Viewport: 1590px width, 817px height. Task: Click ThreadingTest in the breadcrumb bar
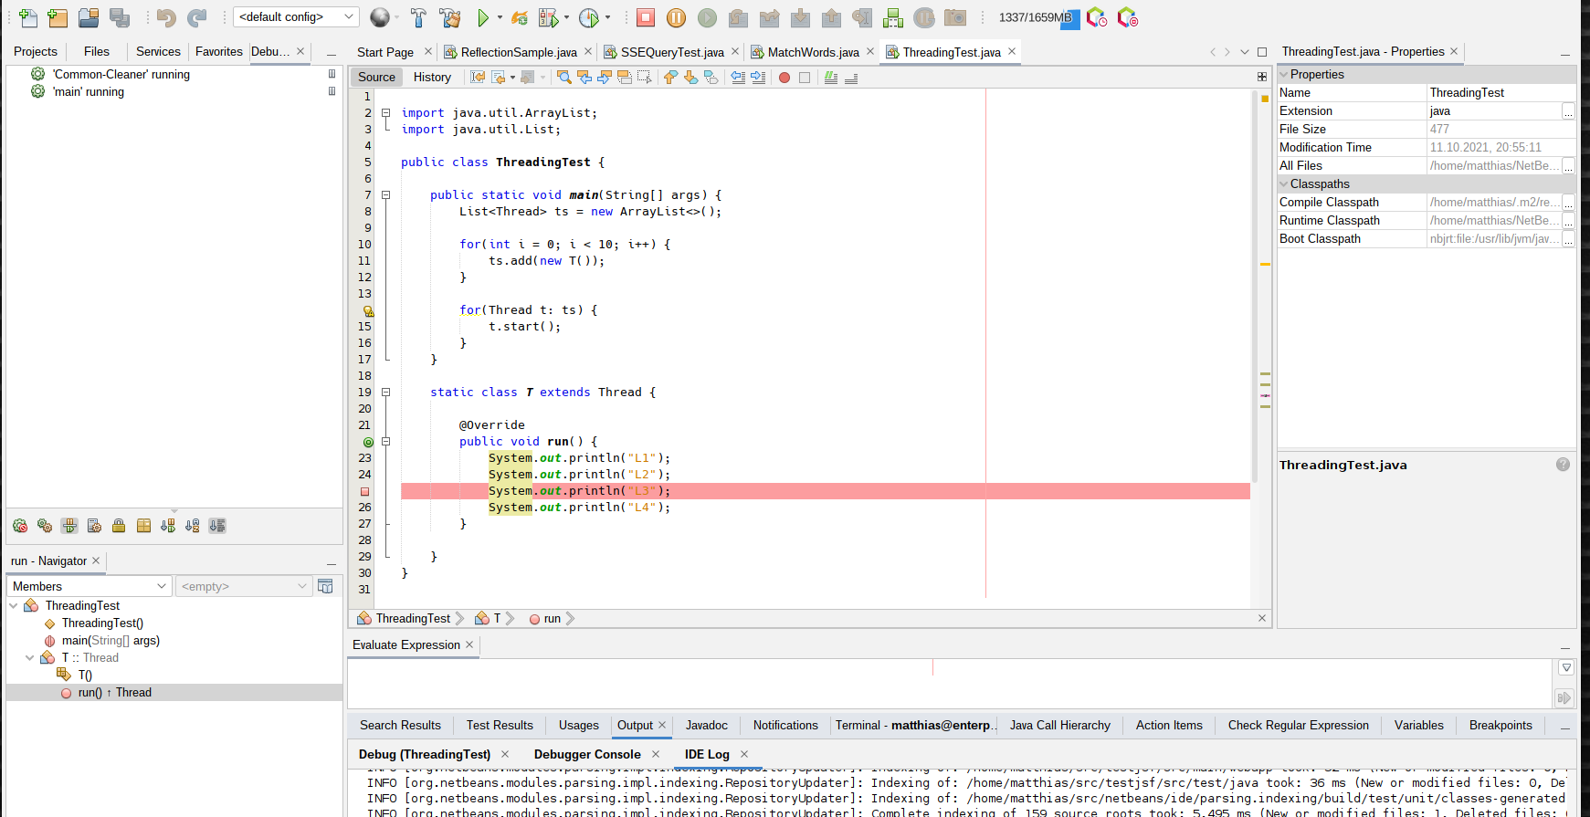coord(413,619)
